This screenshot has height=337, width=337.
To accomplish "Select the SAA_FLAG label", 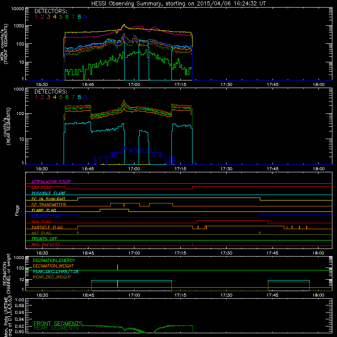I will point(41,222).
